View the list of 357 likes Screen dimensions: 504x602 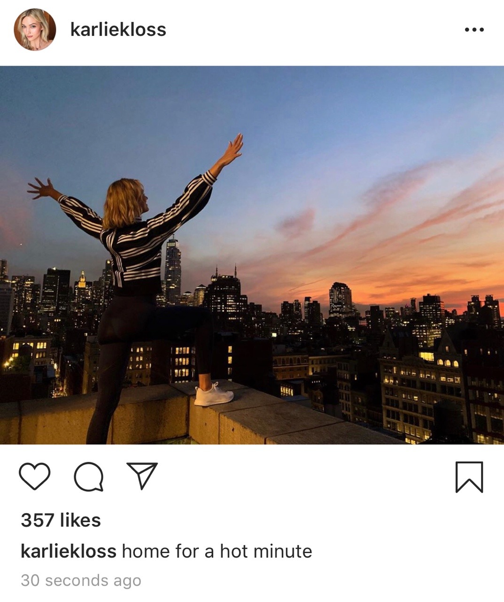[61, 520]
